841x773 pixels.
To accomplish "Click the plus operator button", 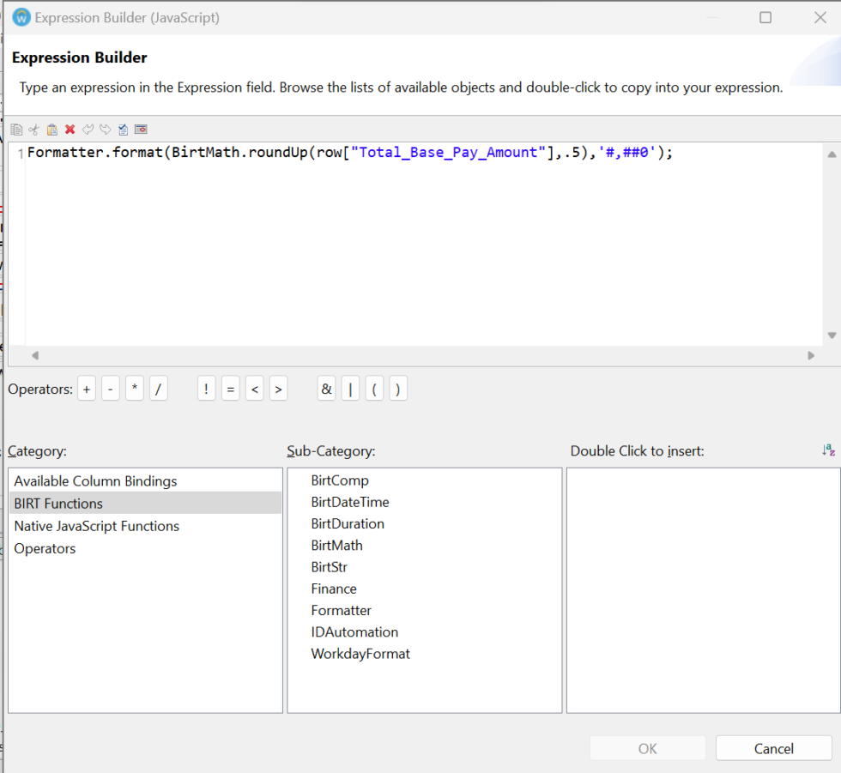I will [x=86, y=388].
